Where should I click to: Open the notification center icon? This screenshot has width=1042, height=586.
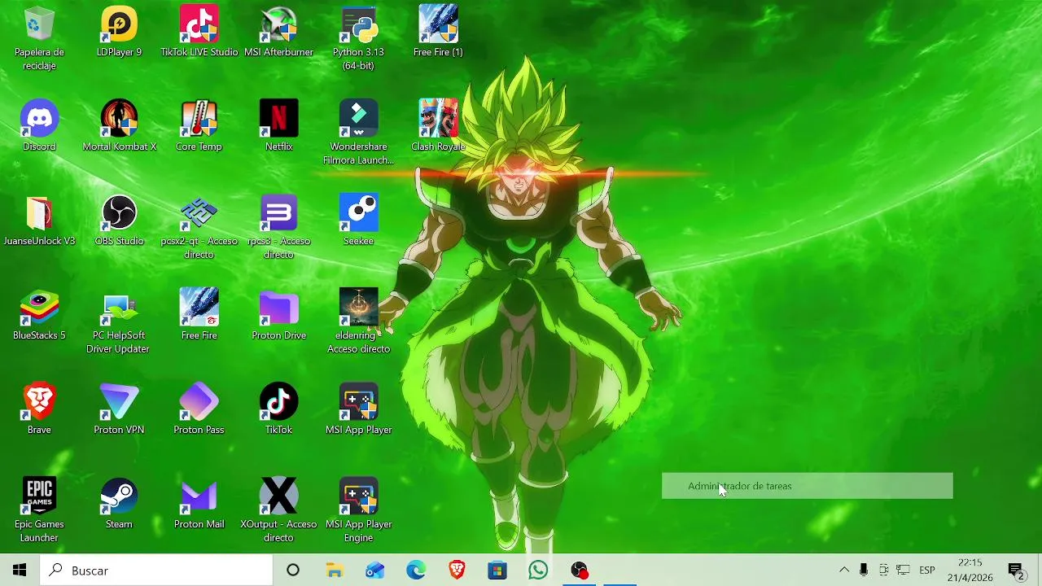pos(1017,571)
